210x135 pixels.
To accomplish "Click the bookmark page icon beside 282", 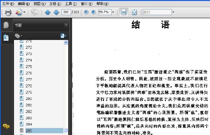I will tap(22, 112).
